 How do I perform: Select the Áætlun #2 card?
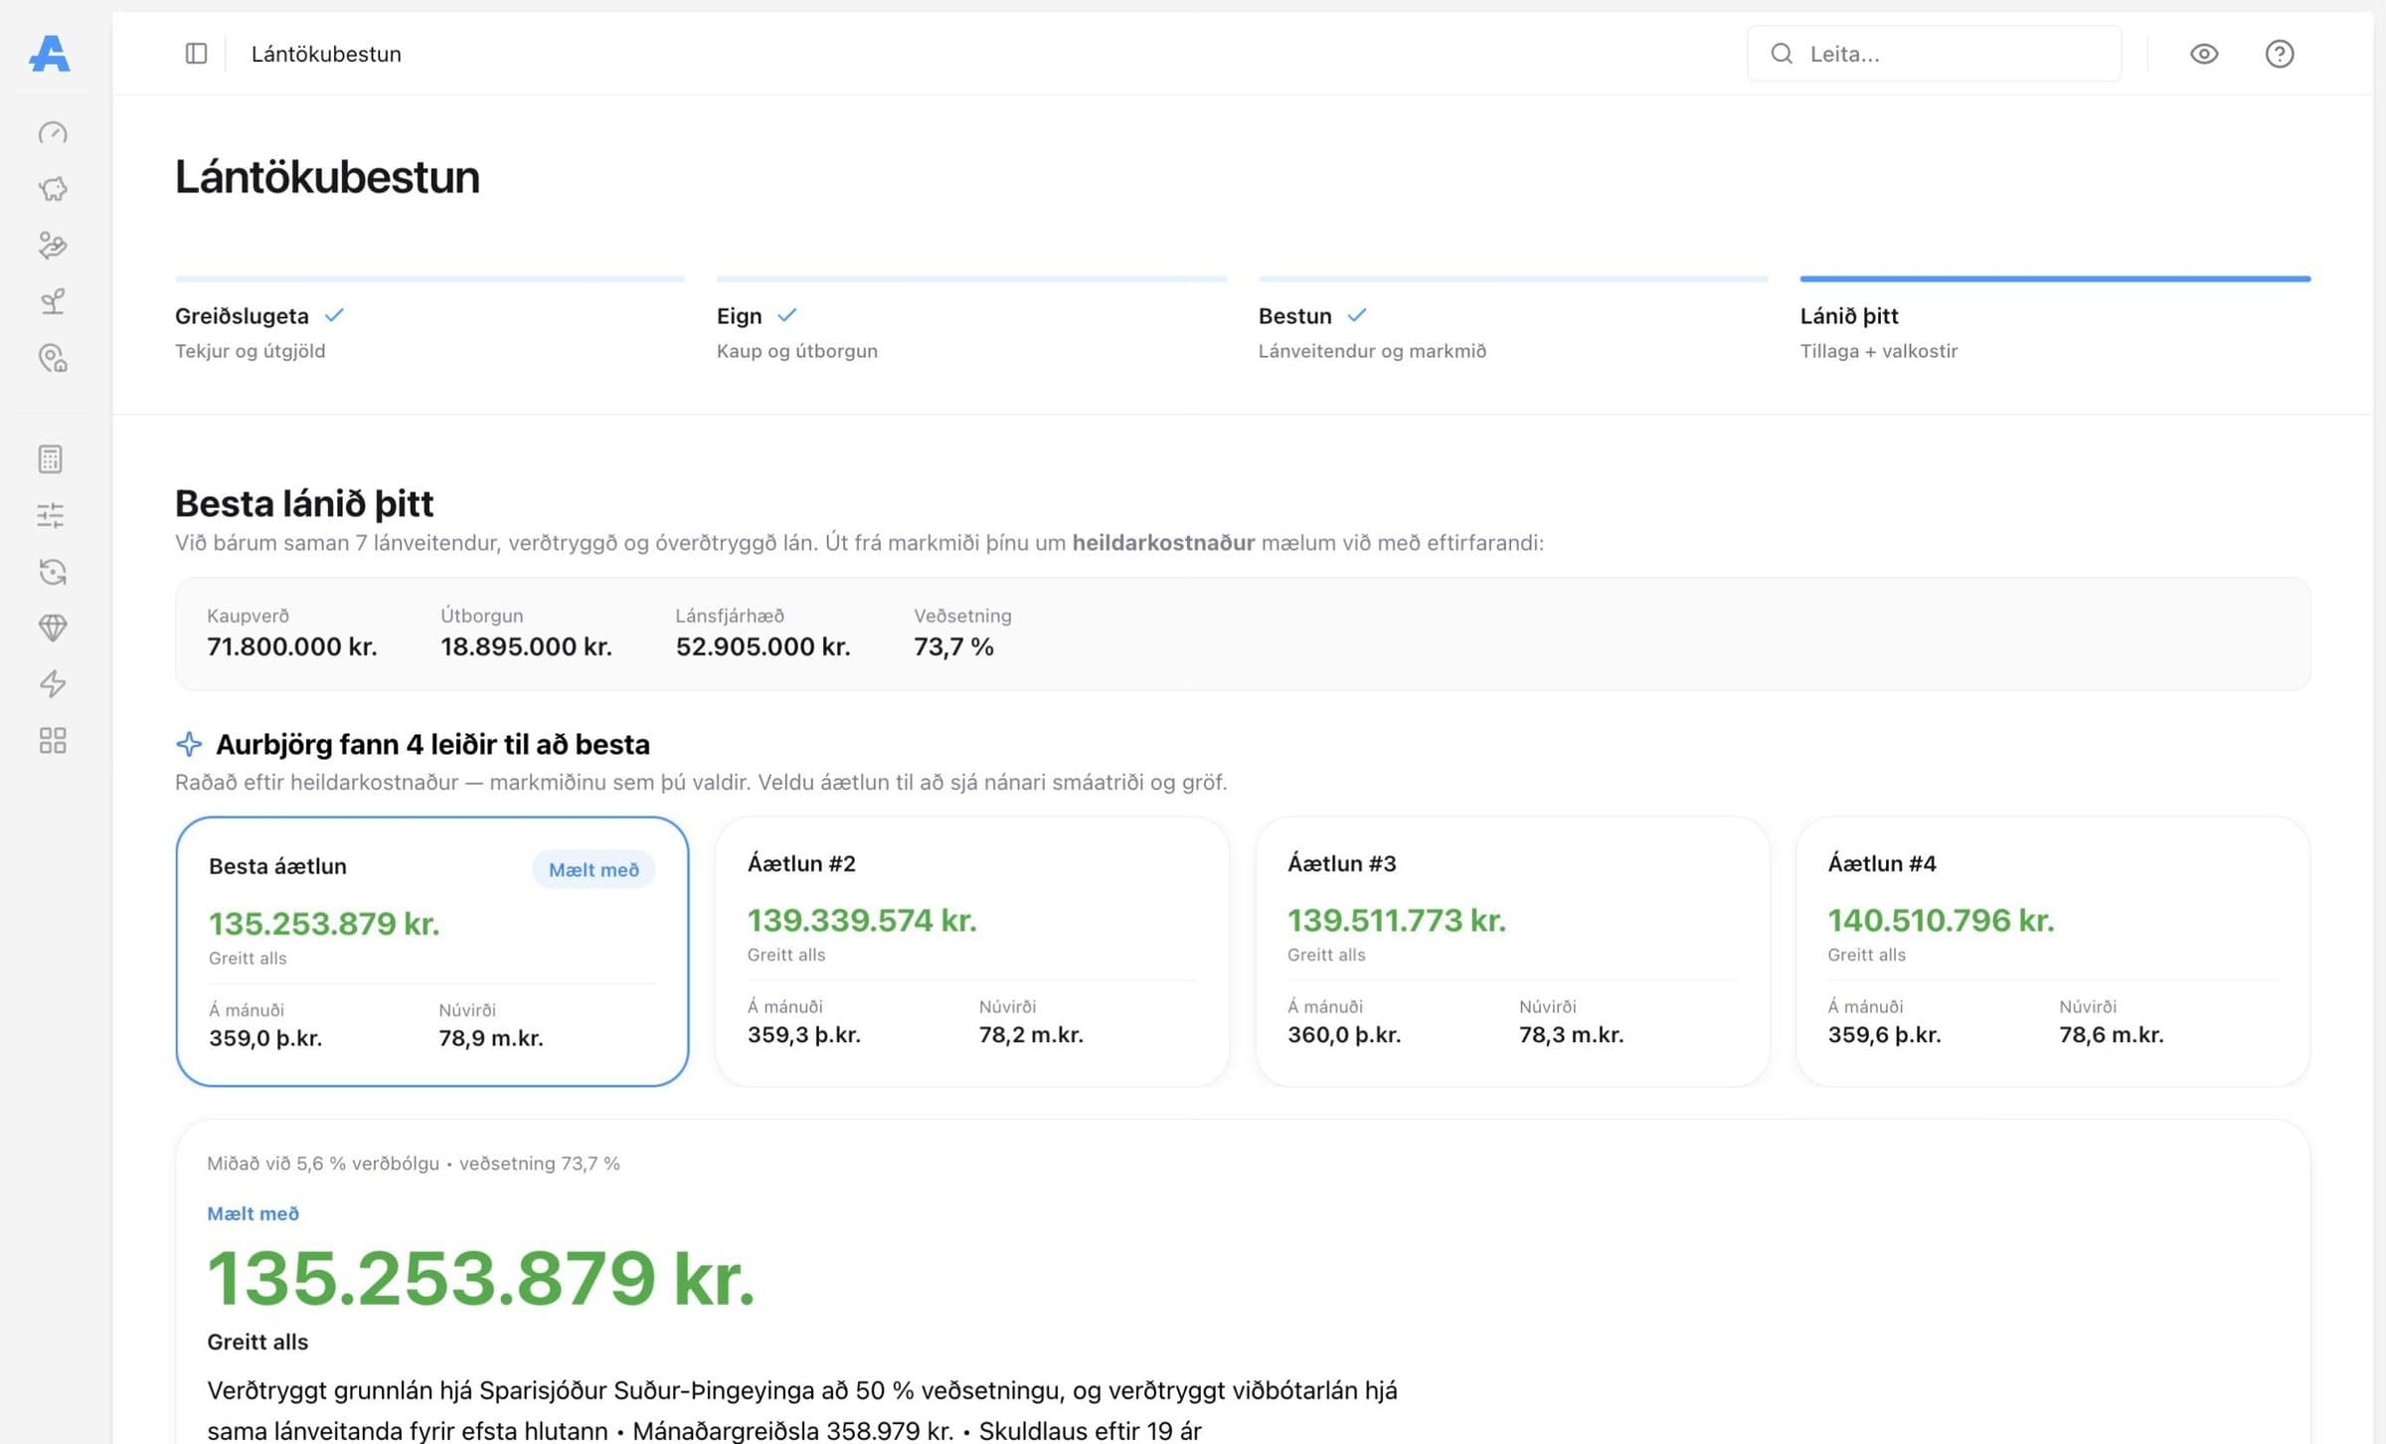[x=971, y=952]
